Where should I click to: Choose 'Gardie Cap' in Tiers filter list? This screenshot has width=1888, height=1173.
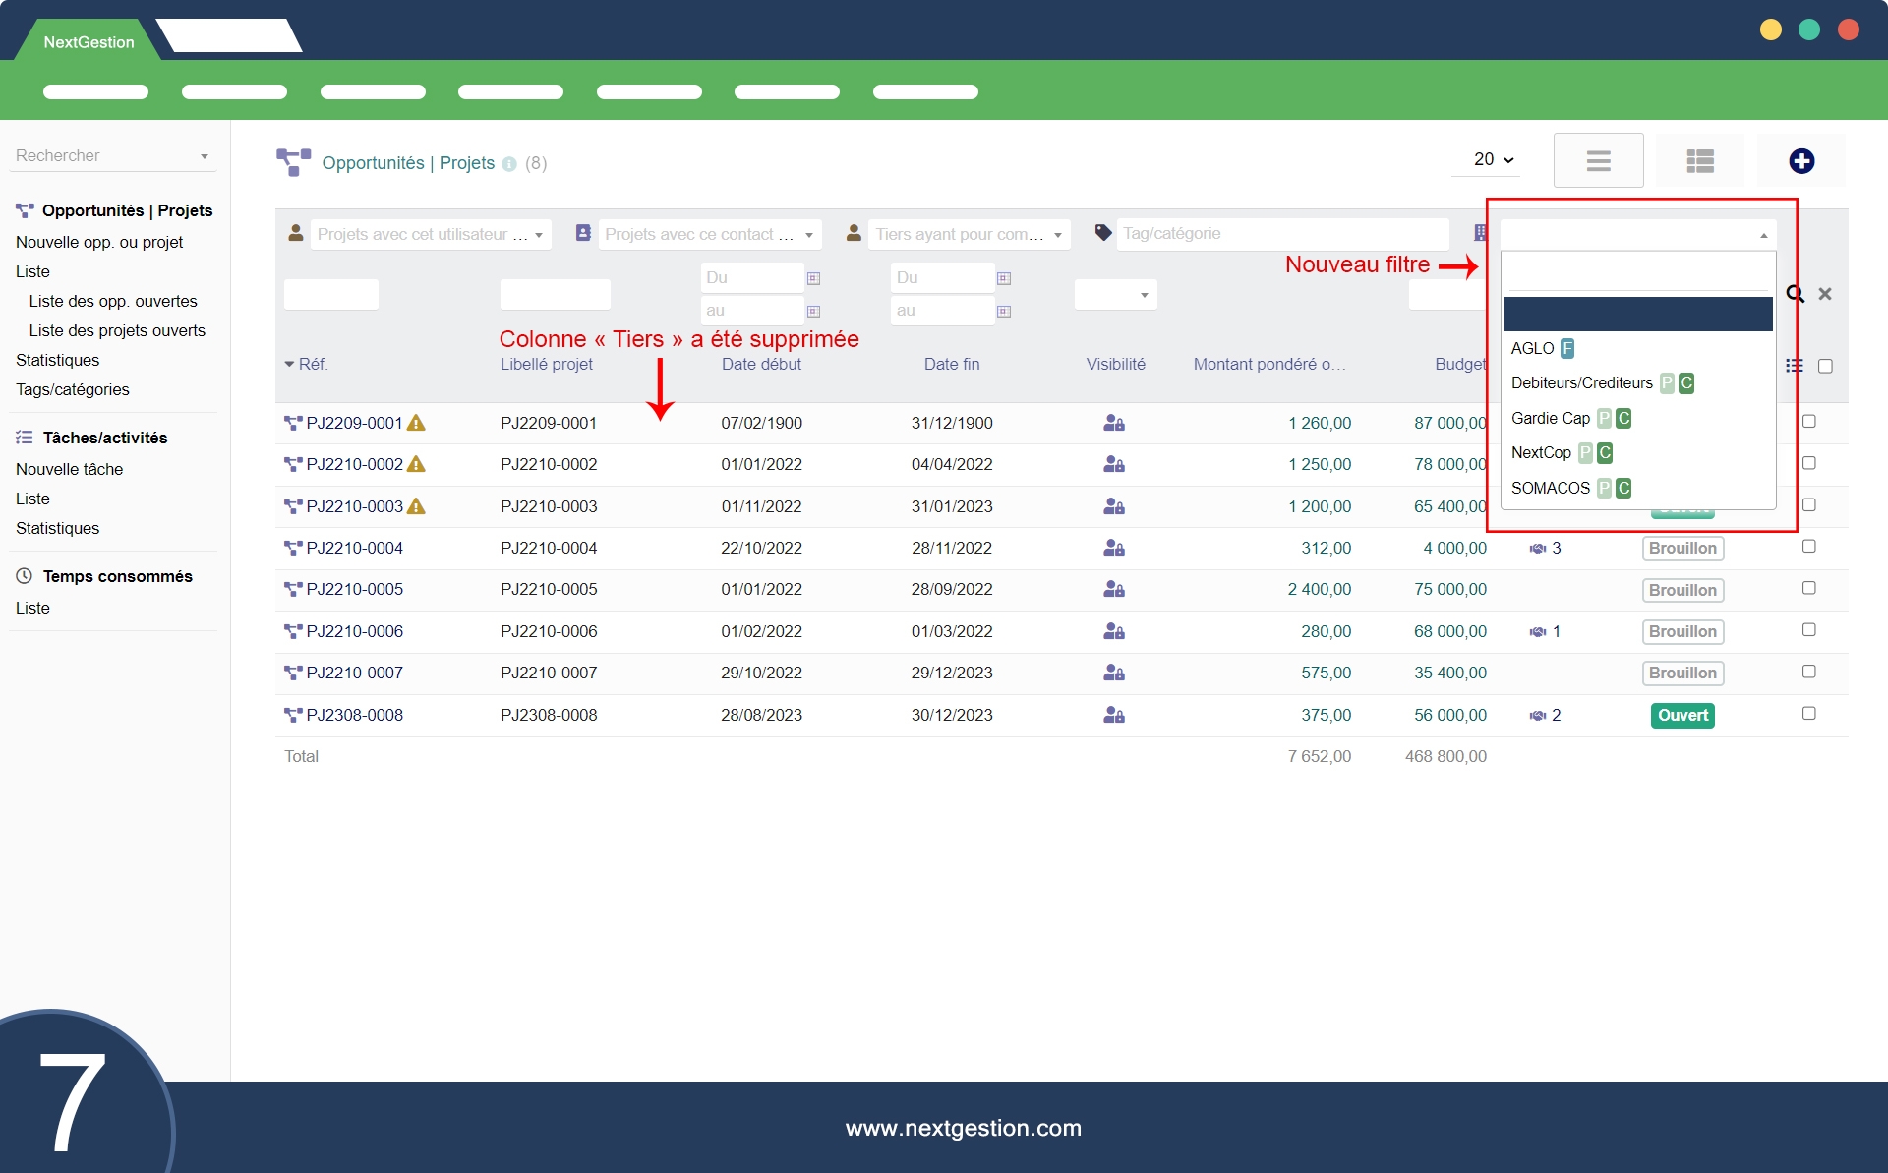[x=1551, y=418]
